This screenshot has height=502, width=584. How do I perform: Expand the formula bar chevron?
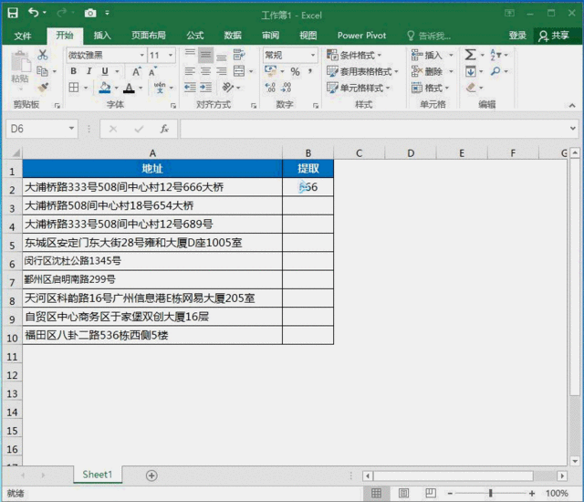pos(573,129)
